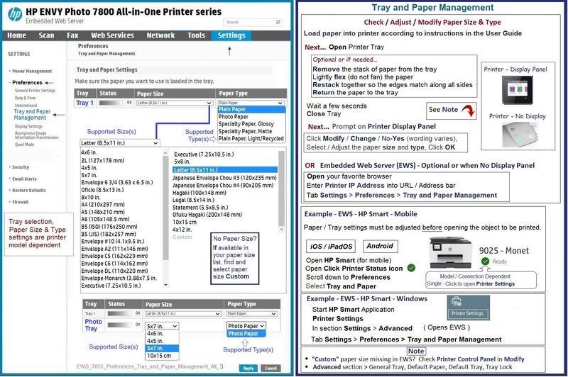This screenshot has width=568, height=377.
Task: Expand the Email Alerts section
Action: pyautogui.click(x=24, y=179)
